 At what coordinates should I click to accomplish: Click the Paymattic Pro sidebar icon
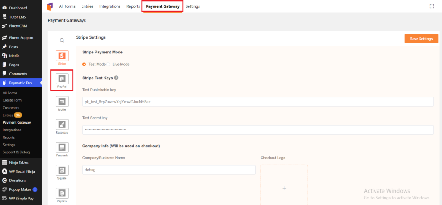4,83
